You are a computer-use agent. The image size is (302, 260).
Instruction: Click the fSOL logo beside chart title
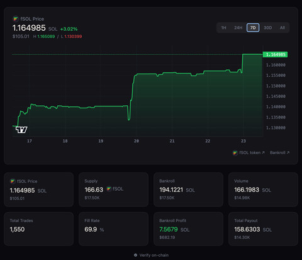pos(15,19)
